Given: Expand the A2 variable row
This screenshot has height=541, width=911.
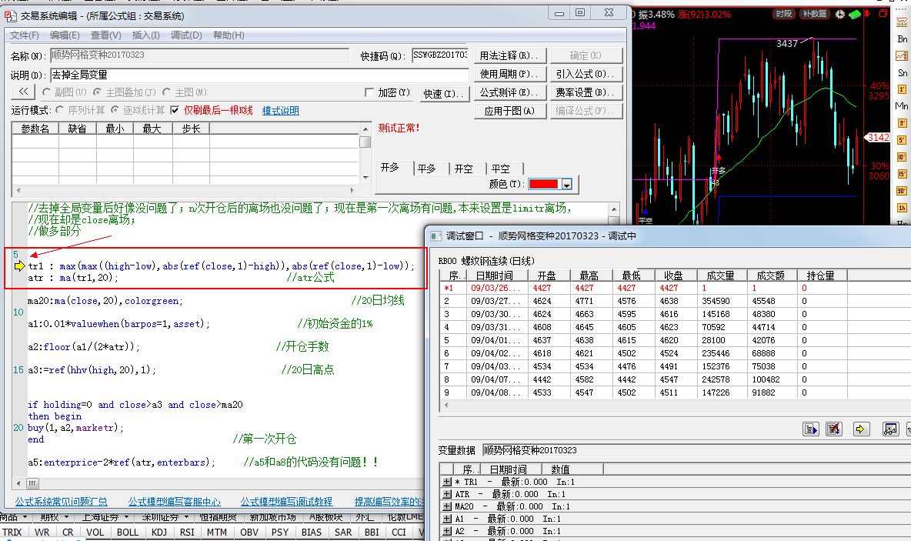Looking at the screenshot, I should [447, 530].
